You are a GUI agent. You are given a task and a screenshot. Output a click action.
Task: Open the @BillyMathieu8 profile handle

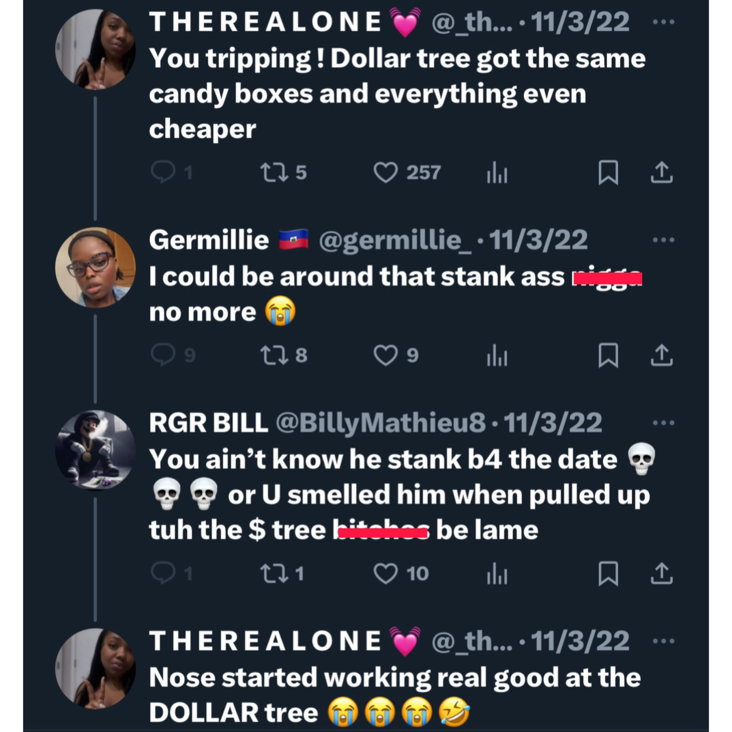pos(380,423)
